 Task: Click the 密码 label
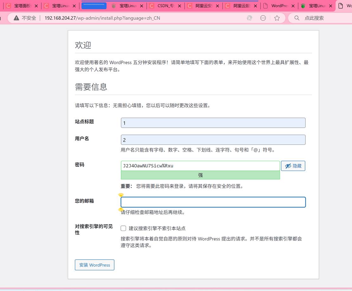[80, 165]
